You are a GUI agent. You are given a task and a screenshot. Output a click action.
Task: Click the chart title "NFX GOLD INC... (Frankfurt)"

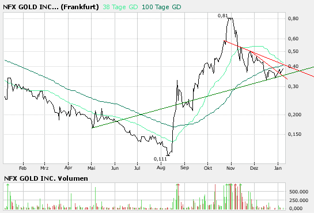(x=51, y=7)
